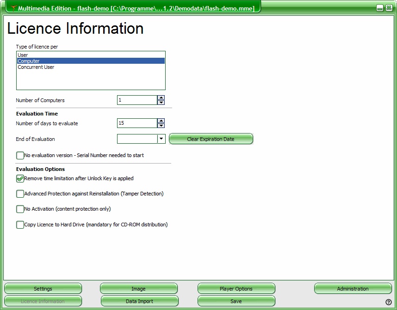Select User licence type in list
This screenshot has height=310, width=397.
pyautogui.click(x=23, y=55)
